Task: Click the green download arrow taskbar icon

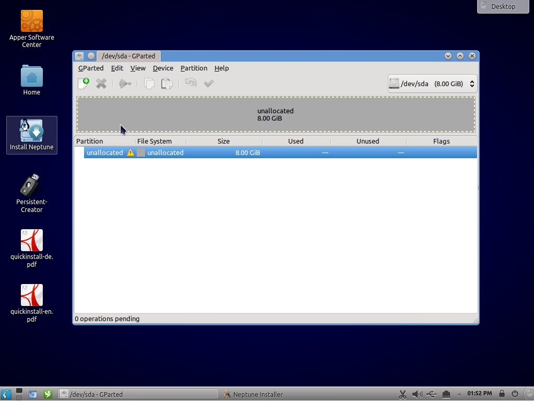Action: 48,394
